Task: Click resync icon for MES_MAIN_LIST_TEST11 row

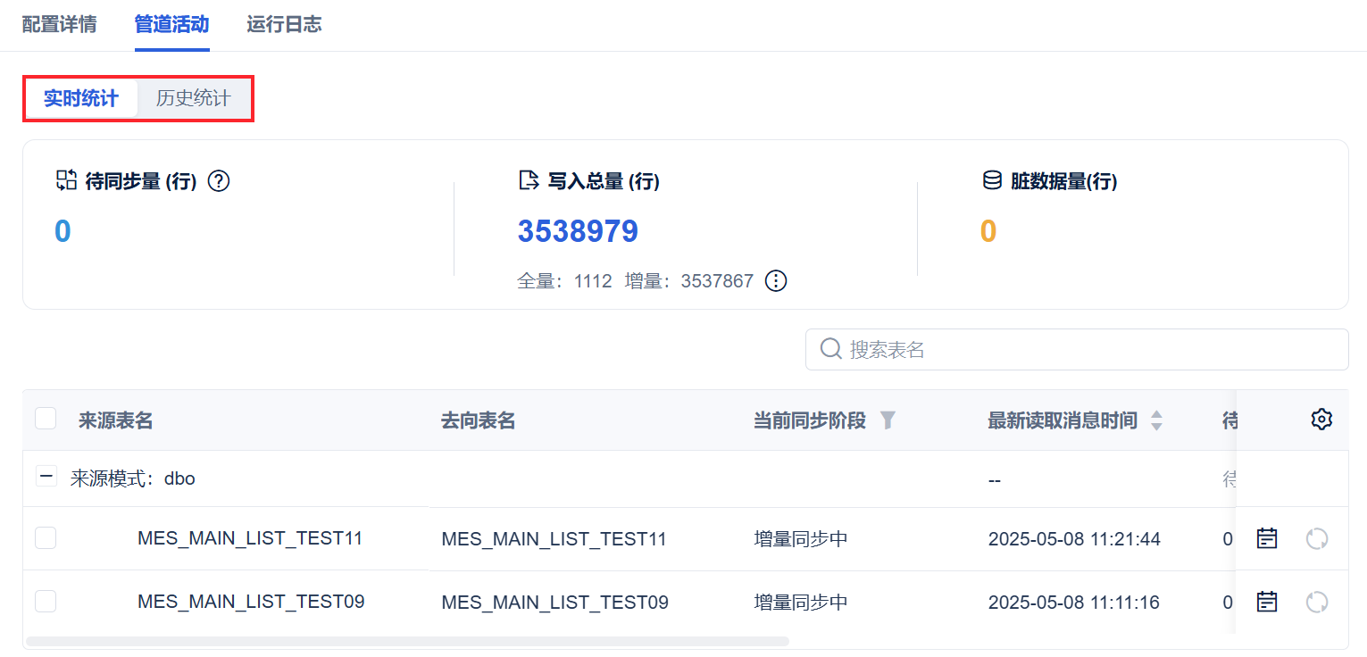Action: (x=1317, y=538)
